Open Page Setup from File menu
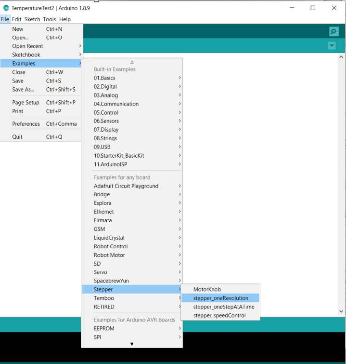This screenshot has height=364, width=346. pyautogui.click(x=41, y=102)
